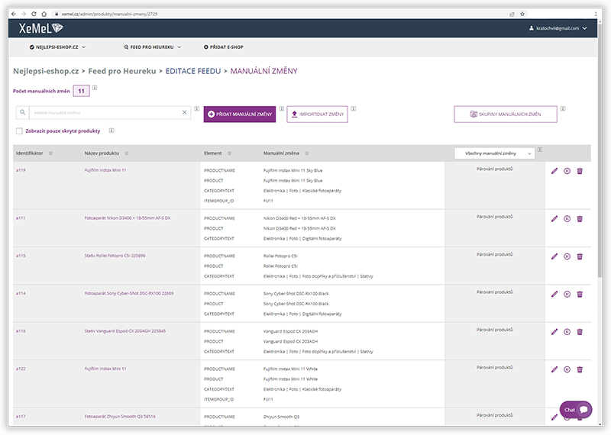
Task: Open product 'Fotoaparát Zhiyun Smooth Q3 58516'
Action: (120, 417)
